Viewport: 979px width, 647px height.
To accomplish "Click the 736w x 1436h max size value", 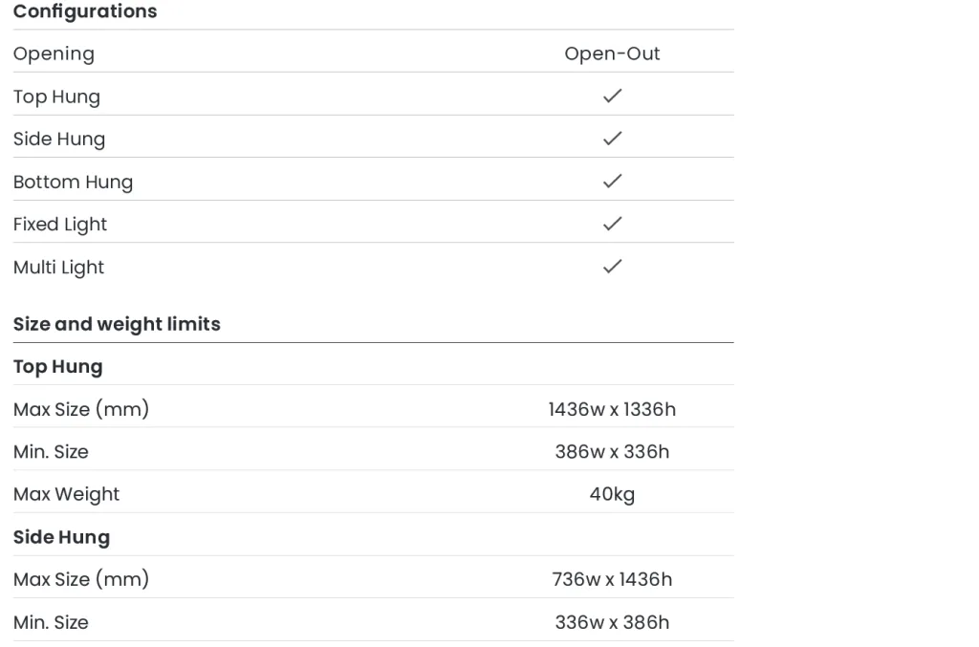I will point(612,579).
